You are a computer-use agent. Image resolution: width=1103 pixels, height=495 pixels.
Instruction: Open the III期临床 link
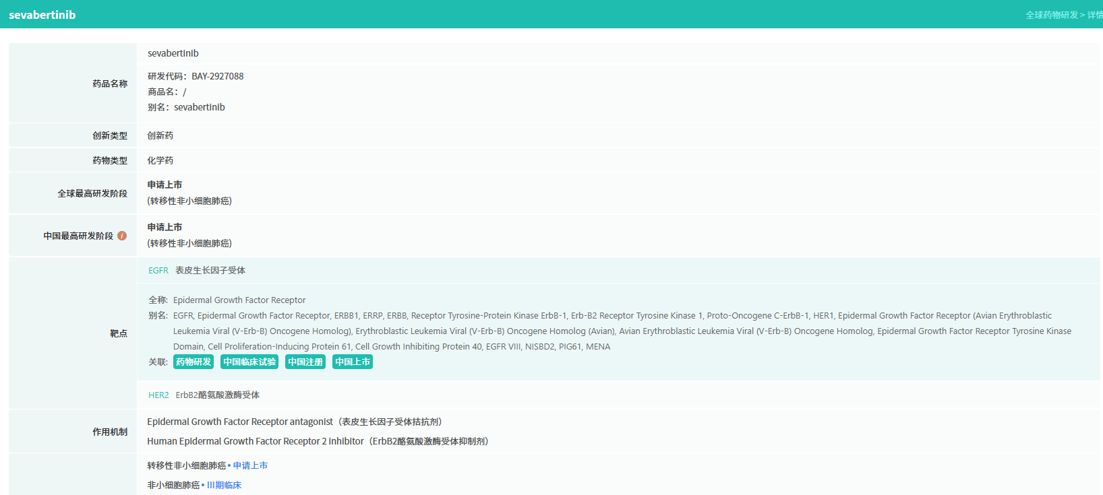click(x=224, y=486)
